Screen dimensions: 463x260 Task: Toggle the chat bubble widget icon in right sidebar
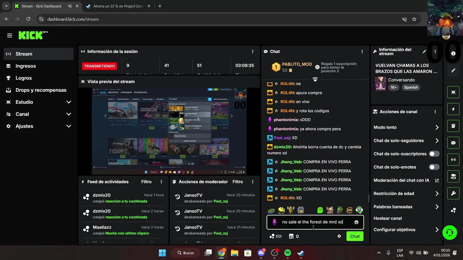pos(453,143)
